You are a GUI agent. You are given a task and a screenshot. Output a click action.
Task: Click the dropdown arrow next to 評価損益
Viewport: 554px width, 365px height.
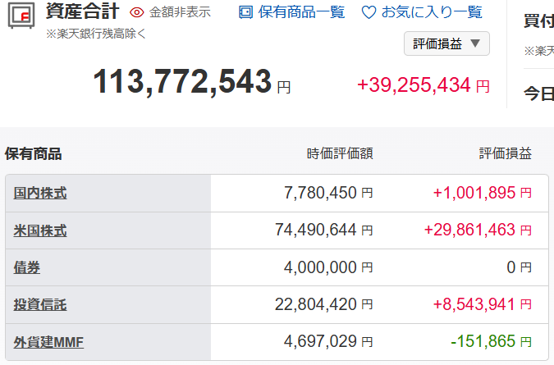click(475, 43)
